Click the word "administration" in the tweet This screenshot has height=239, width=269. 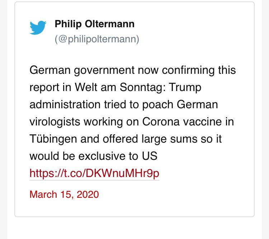(x=65, y=104)
